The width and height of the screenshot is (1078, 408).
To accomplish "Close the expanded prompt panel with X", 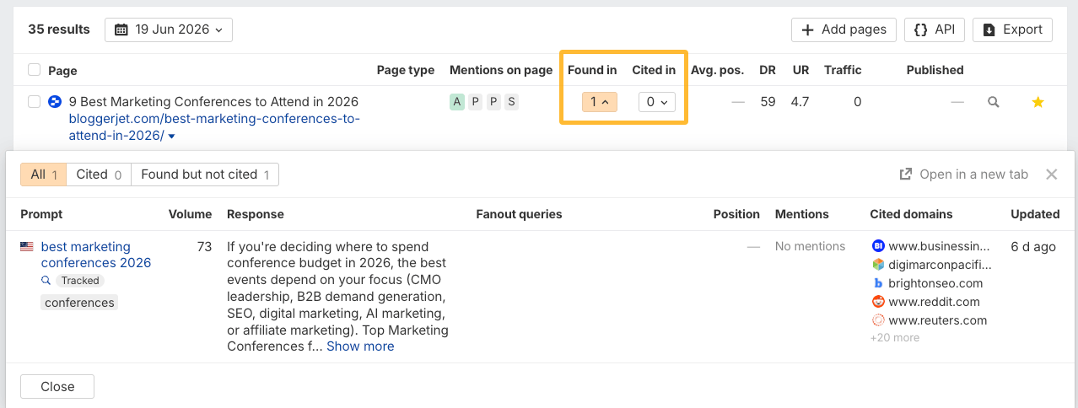I will (x=1052, y=174).
